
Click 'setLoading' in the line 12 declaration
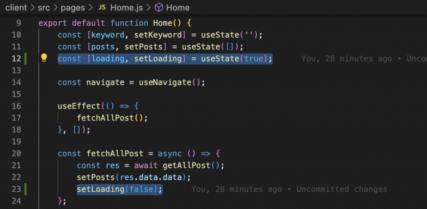(x=158, y=59)
